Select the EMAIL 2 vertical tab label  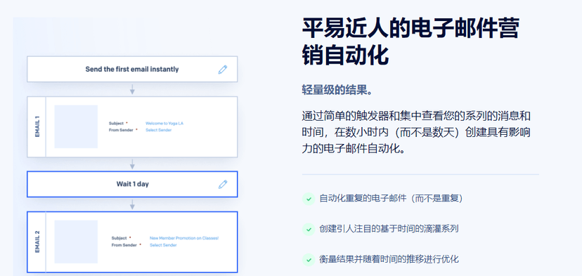[x=37, y=242]
